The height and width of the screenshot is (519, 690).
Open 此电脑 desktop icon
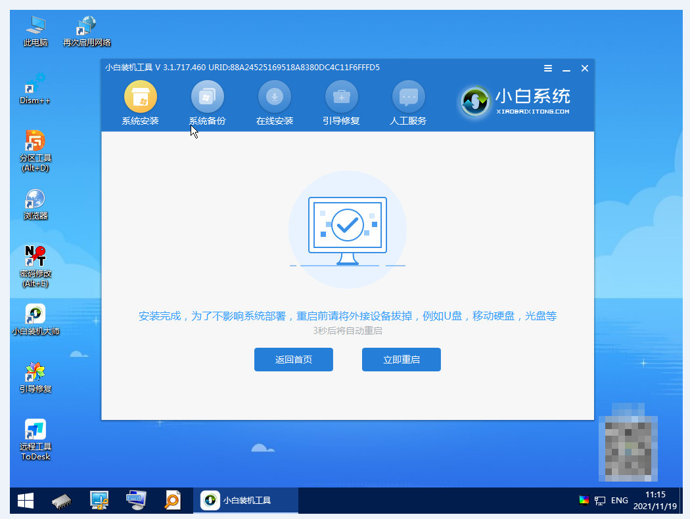(35, 31)
